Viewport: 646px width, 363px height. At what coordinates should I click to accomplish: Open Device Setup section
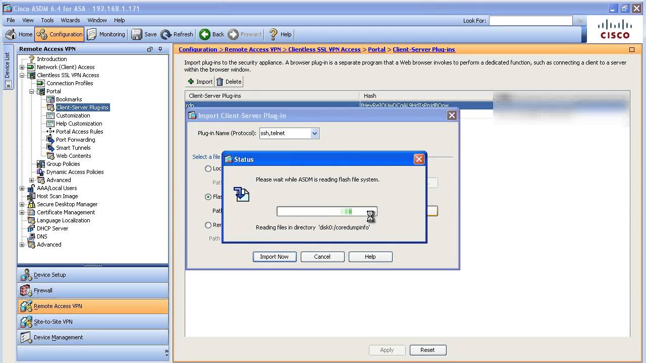pyautogui.click(x=93, y=275)
